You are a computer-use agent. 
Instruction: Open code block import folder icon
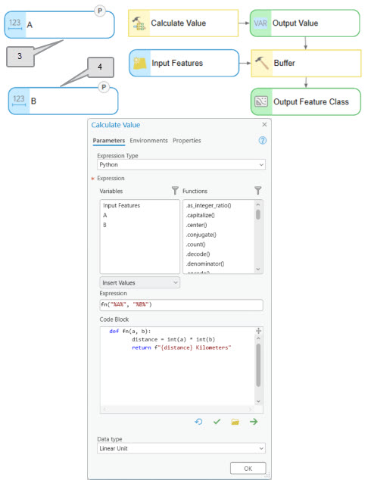(235, 422)
